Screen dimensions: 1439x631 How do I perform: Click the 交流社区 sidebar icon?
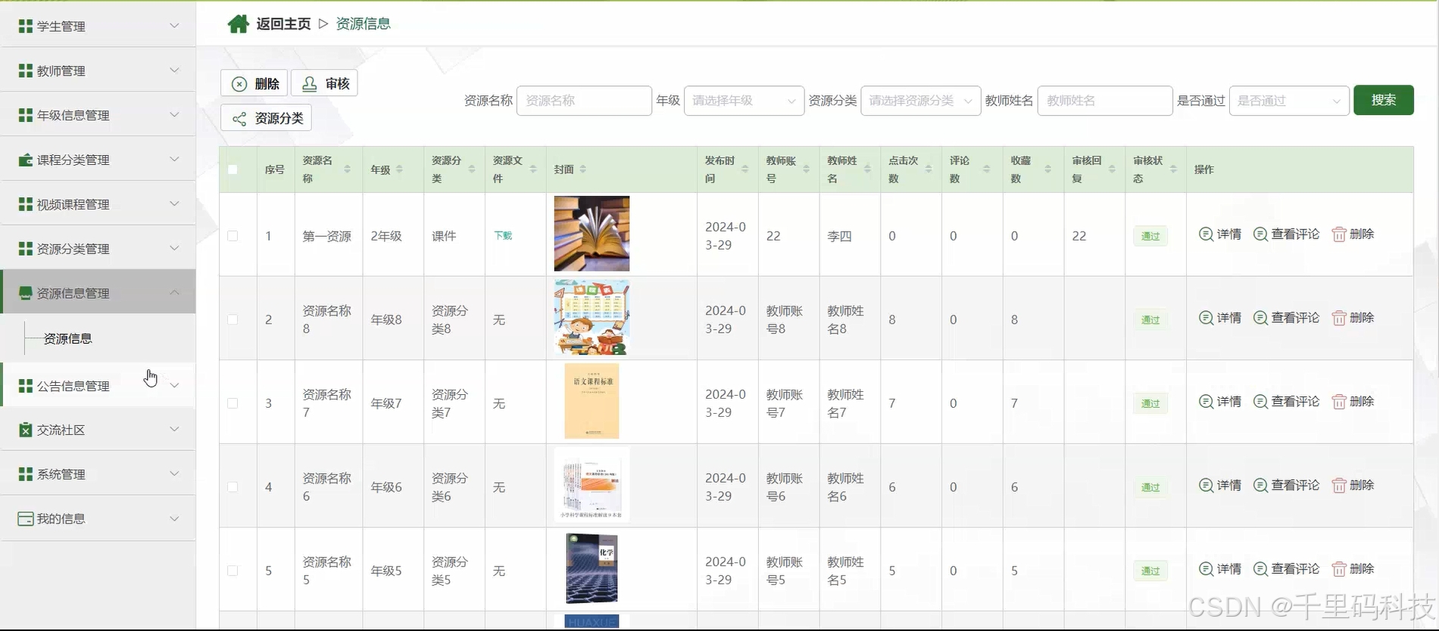point(26,430)
